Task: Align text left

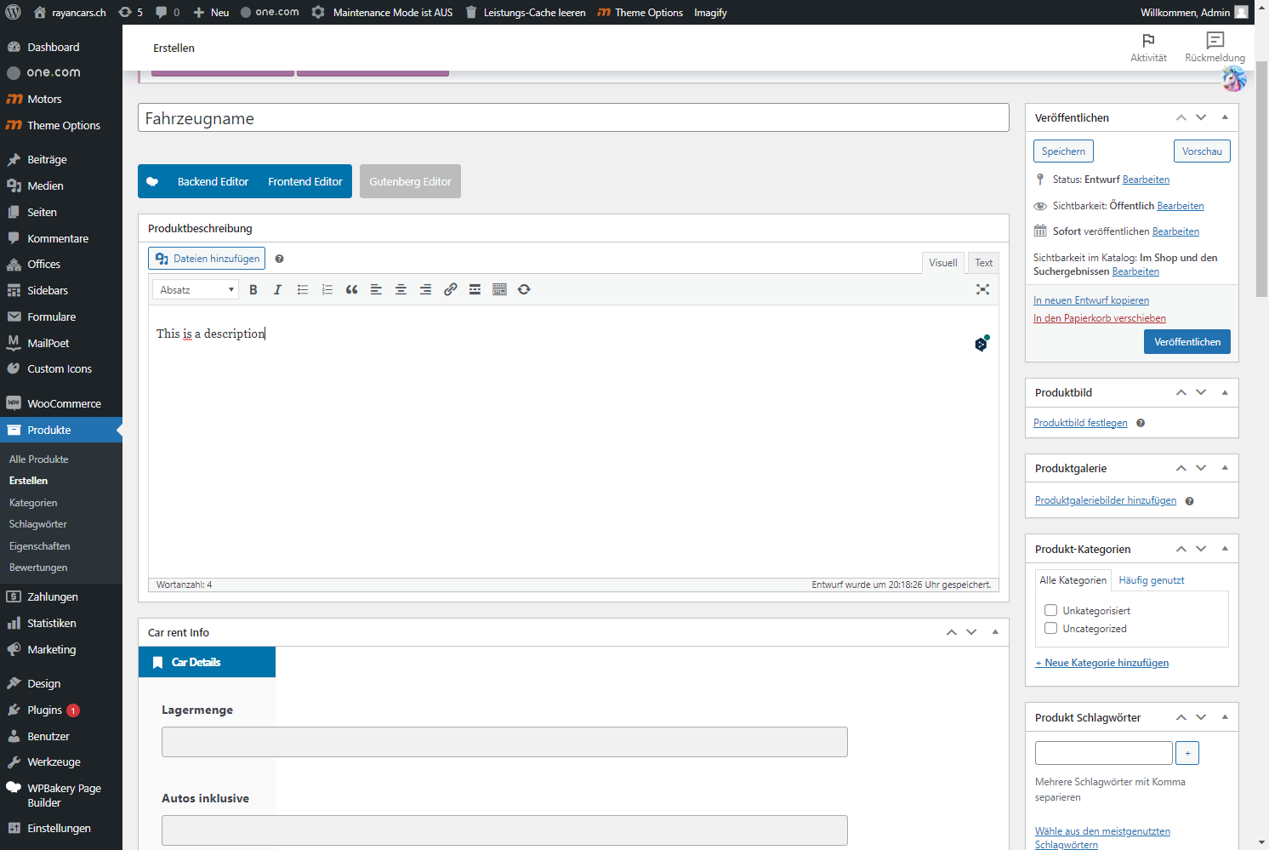Action: (376, 289)
